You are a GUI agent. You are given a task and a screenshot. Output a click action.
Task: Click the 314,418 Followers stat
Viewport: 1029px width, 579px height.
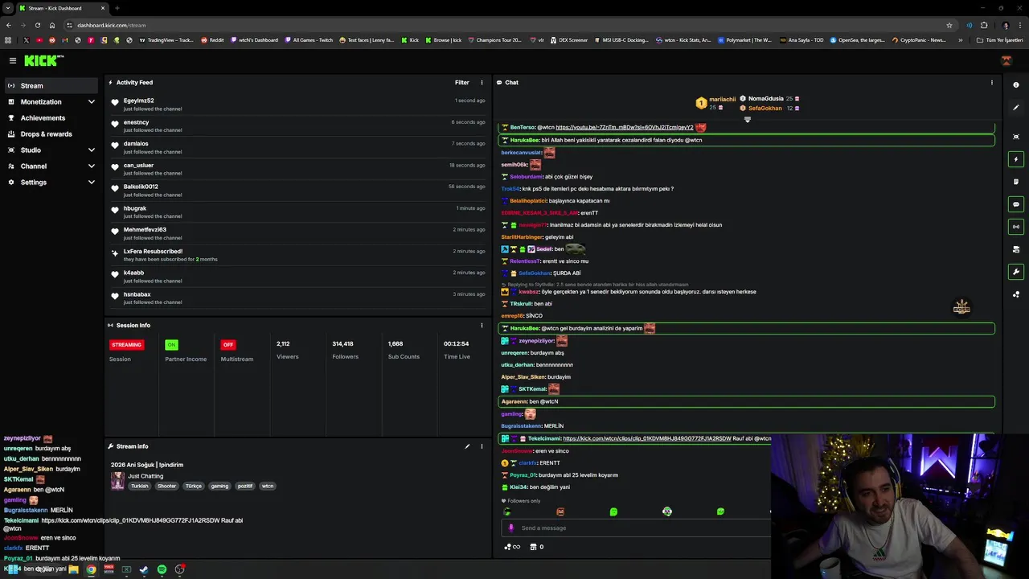(x=345, y=350)
